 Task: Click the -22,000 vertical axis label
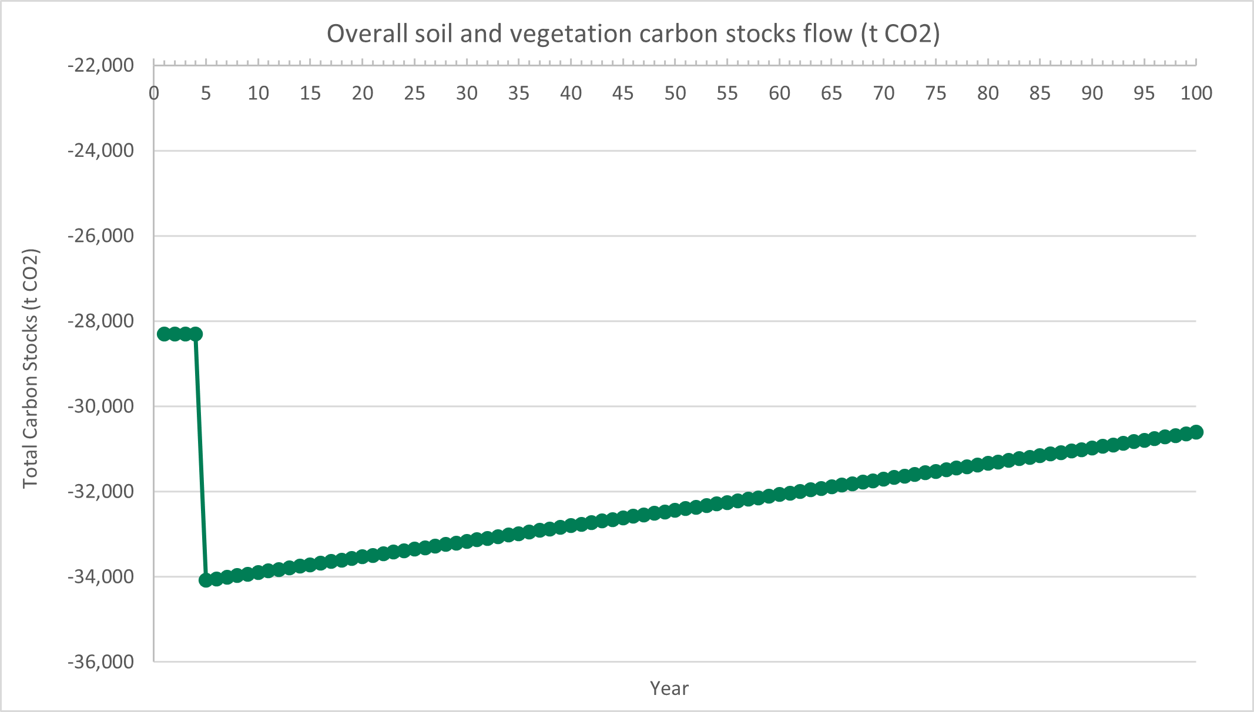[x=100, y=65]
